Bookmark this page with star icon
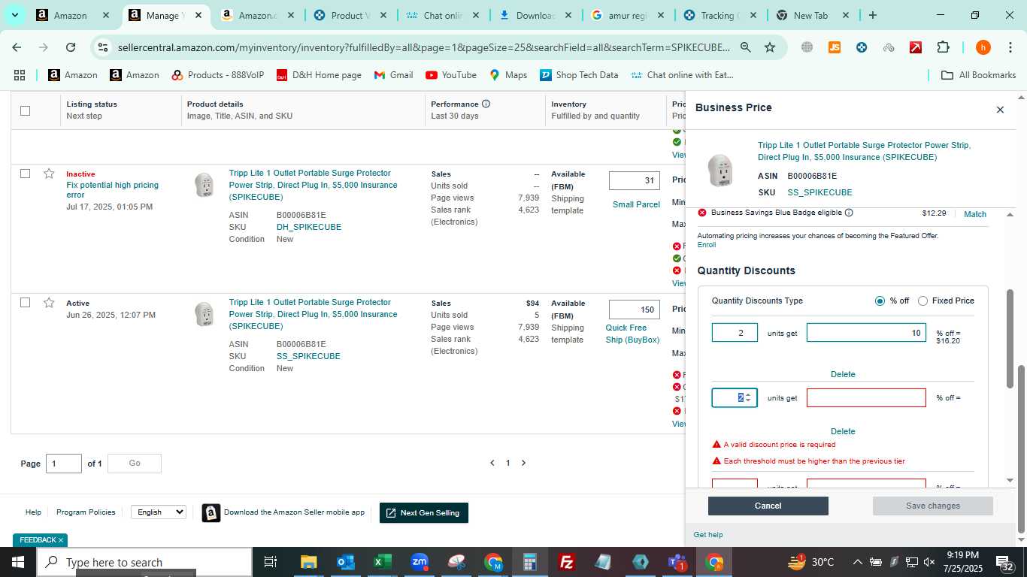 [x=770, y=47]
